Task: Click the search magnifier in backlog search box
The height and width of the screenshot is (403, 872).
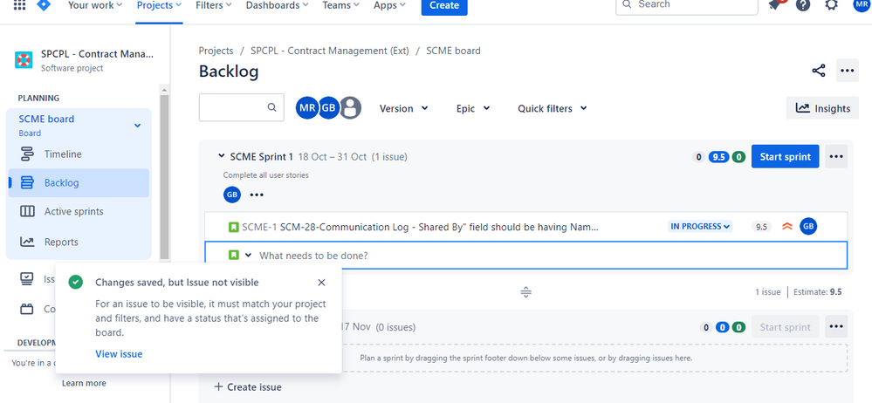Action: tap(271, 108)
